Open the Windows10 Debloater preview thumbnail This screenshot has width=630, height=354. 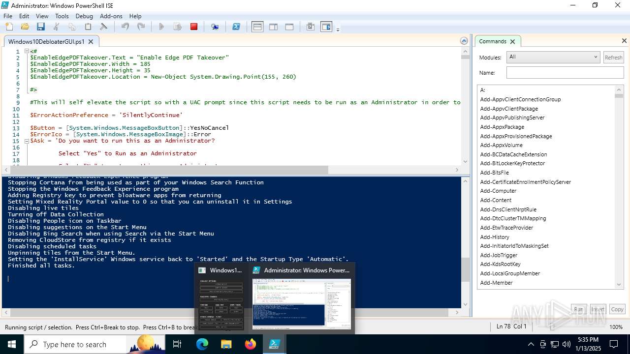click(221, 298)
